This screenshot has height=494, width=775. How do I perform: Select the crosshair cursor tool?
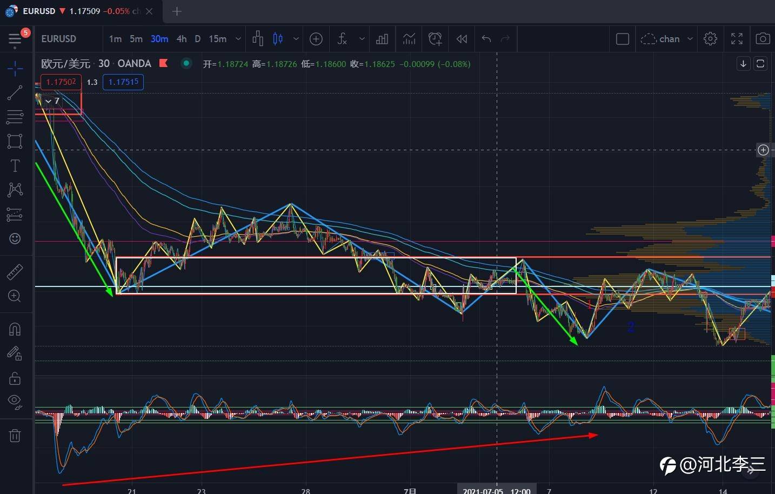click(15, 69)
